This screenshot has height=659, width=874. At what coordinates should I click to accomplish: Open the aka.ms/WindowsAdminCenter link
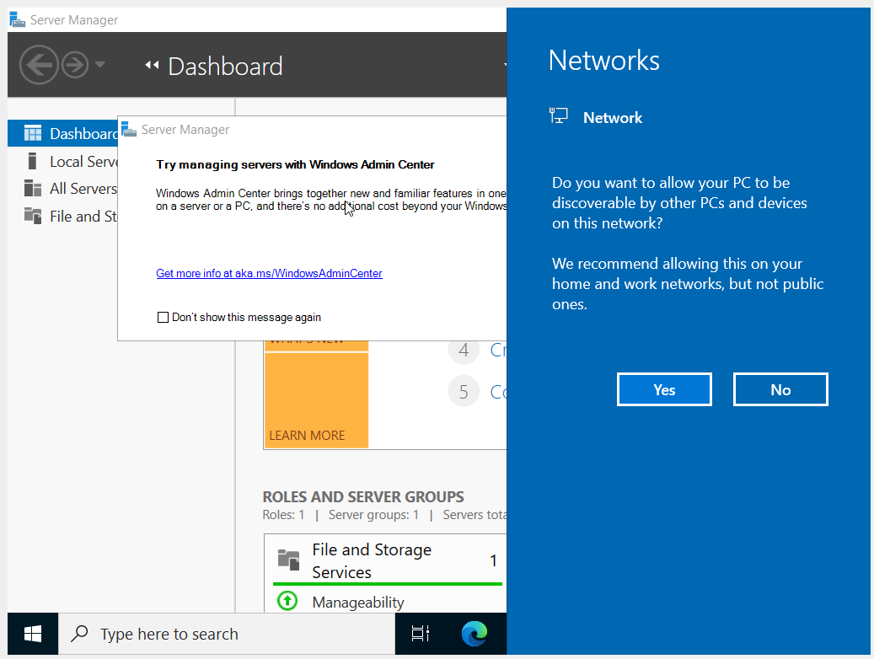click(x=269, y=273)
